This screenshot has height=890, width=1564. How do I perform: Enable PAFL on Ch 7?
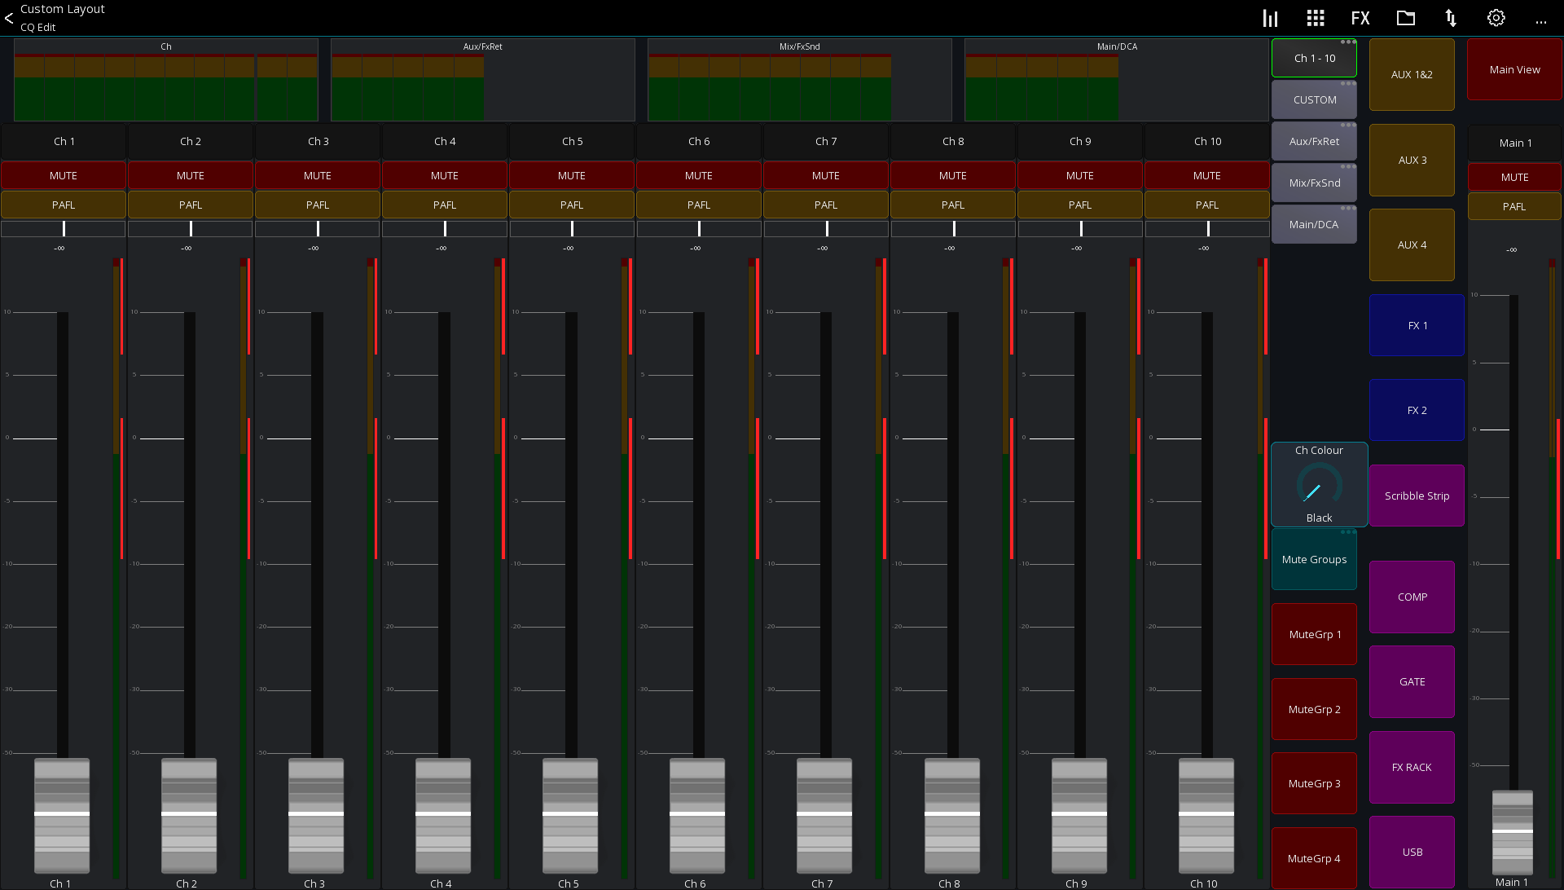tap(826, 205)
